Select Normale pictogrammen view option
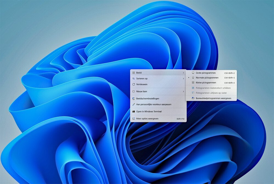The height and width of the screenshot is (184, 274). click(x=211, y=78)
